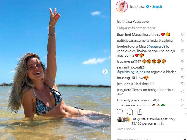Open the list of 33,166 personas más
Screen dimensions: 187x140
148,123
